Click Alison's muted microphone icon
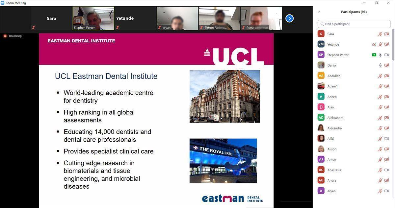This screenshot has width=395, height=208. pos(380,149)
